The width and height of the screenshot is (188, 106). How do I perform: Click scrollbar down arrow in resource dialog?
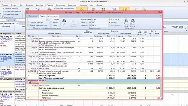(x=161, y=98)
